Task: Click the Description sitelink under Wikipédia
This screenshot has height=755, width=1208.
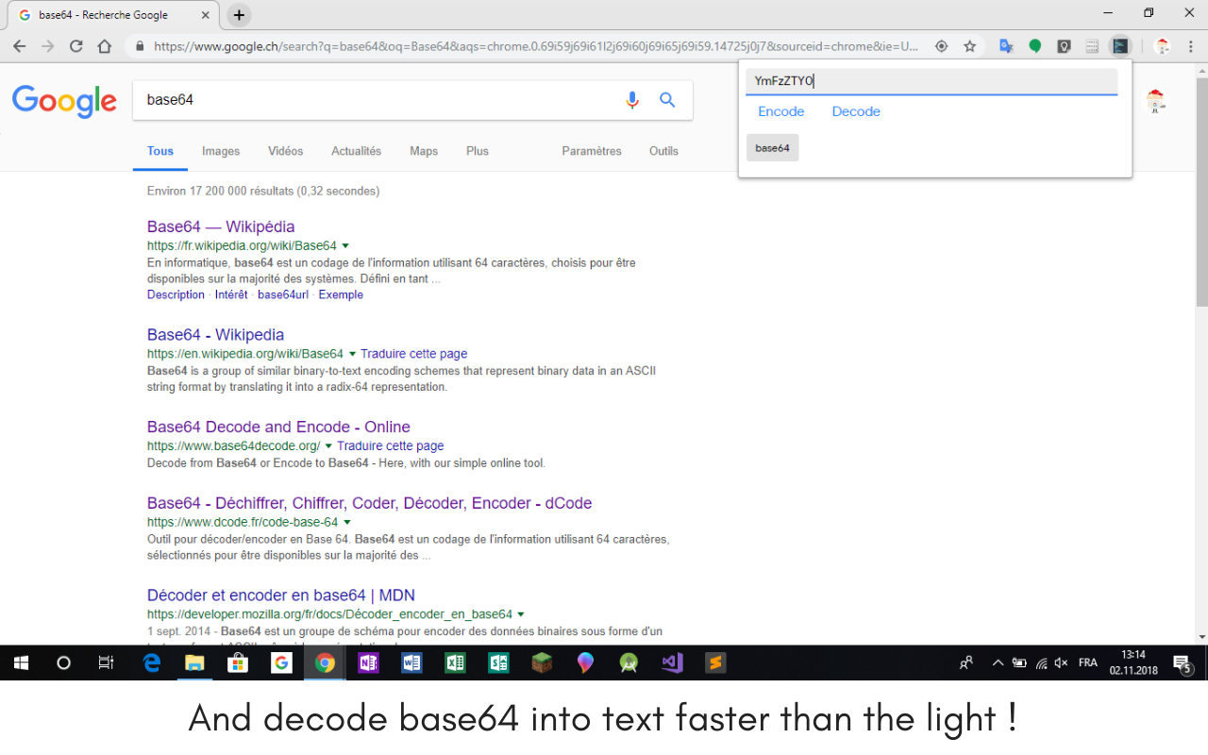Action: pos(176,294)
